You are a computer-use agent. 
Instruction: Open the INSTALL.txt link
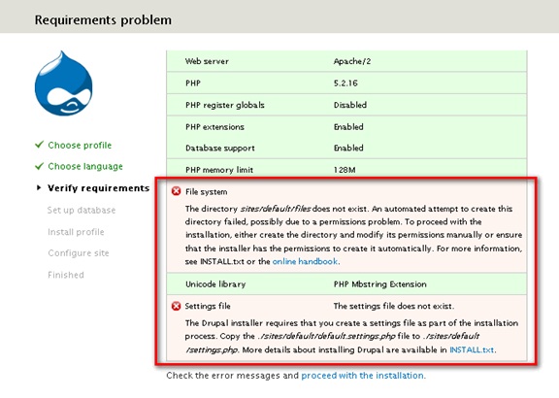(472, 349)
